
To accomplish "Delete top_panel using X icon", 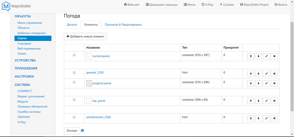I will click(x=274, y=101).
